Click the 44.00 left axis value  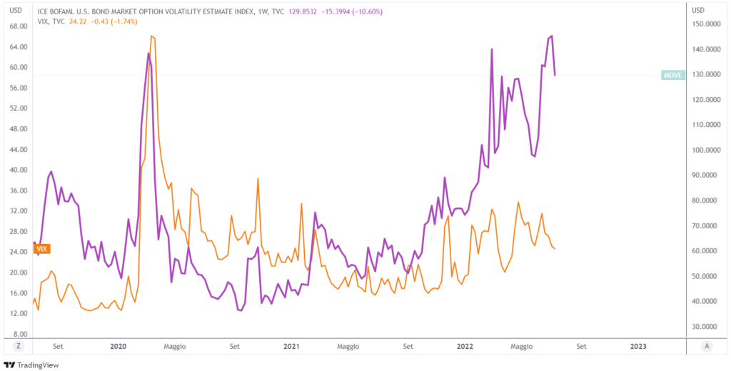point(17,150)
